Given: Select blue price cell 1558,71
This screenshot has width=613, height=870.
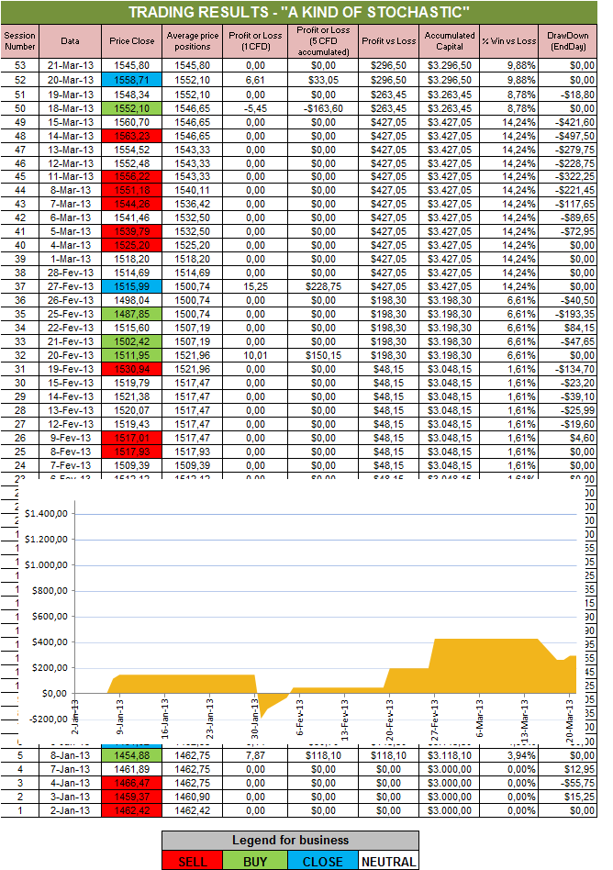Looking at the screenshot, I should (x=131, y=80).
